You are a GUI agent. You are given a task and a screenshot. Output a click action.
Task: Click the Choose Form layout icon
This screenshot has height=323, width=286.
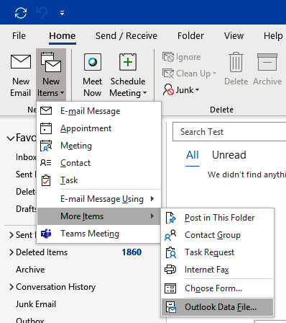point(170,288)
